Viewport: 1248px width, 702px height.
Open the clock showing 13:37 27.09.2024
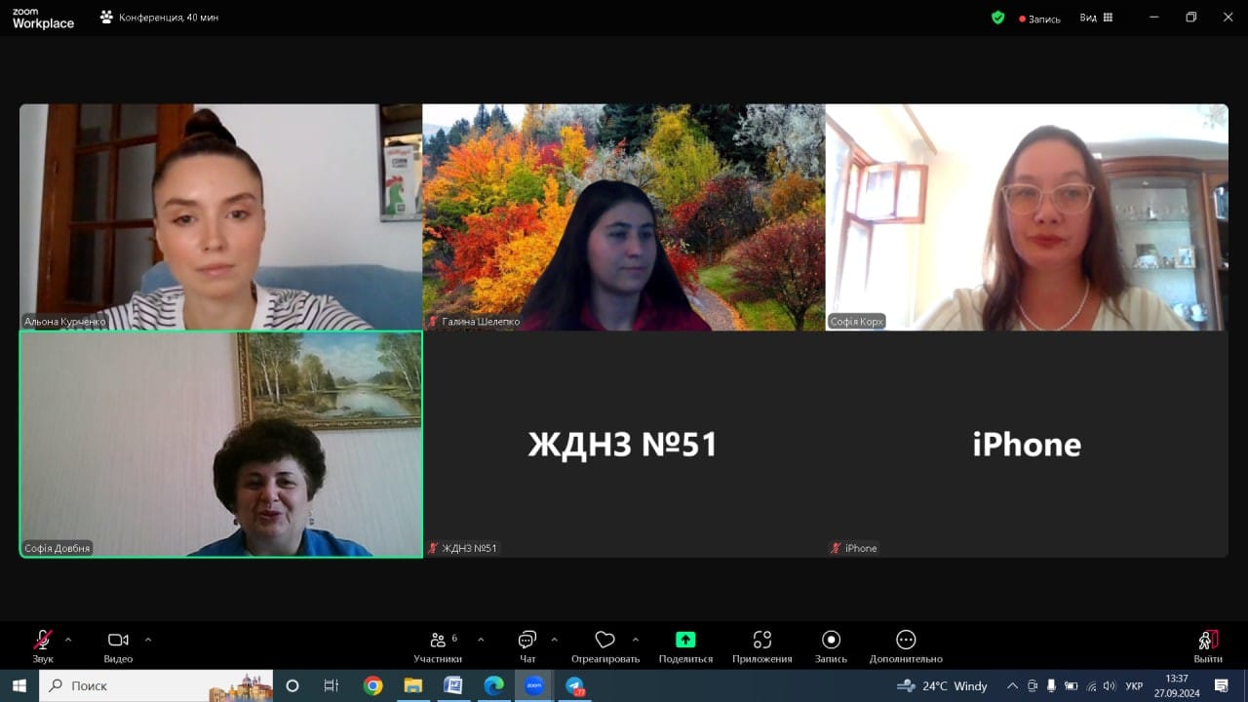[1177, 685]
